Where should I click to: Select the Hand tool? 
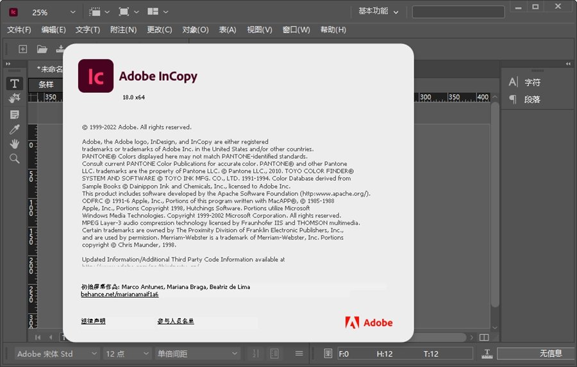(14, 143)
